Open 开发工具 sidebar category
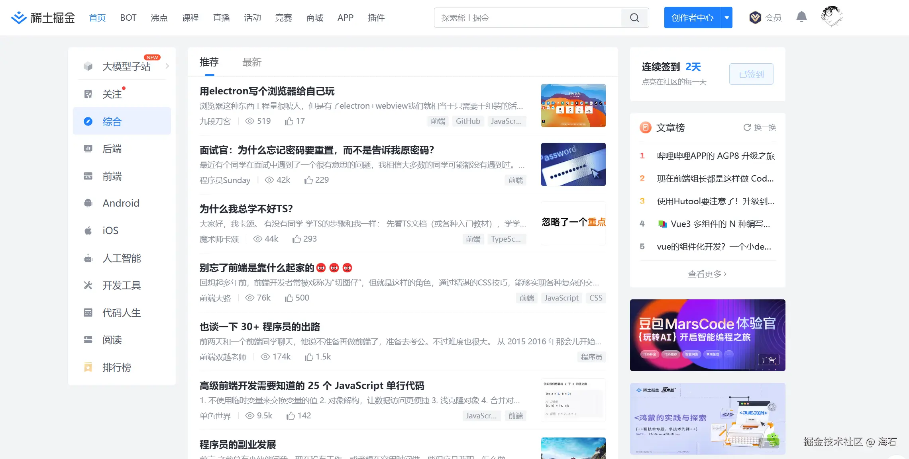The image size is (909, 459). click(x=122, y=285)
